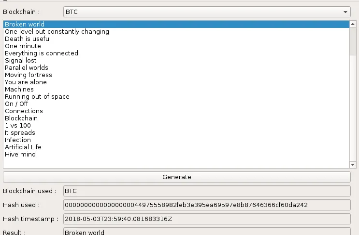
Task: Click the Result field showing Broken world
Action: (x=207, y=231)
